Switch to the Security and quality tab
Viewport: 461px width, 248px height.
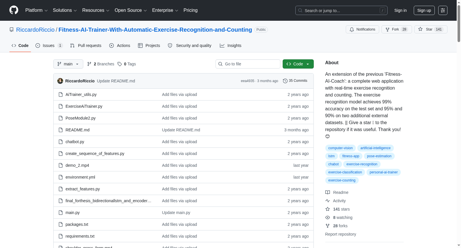(x=190, y=46)
